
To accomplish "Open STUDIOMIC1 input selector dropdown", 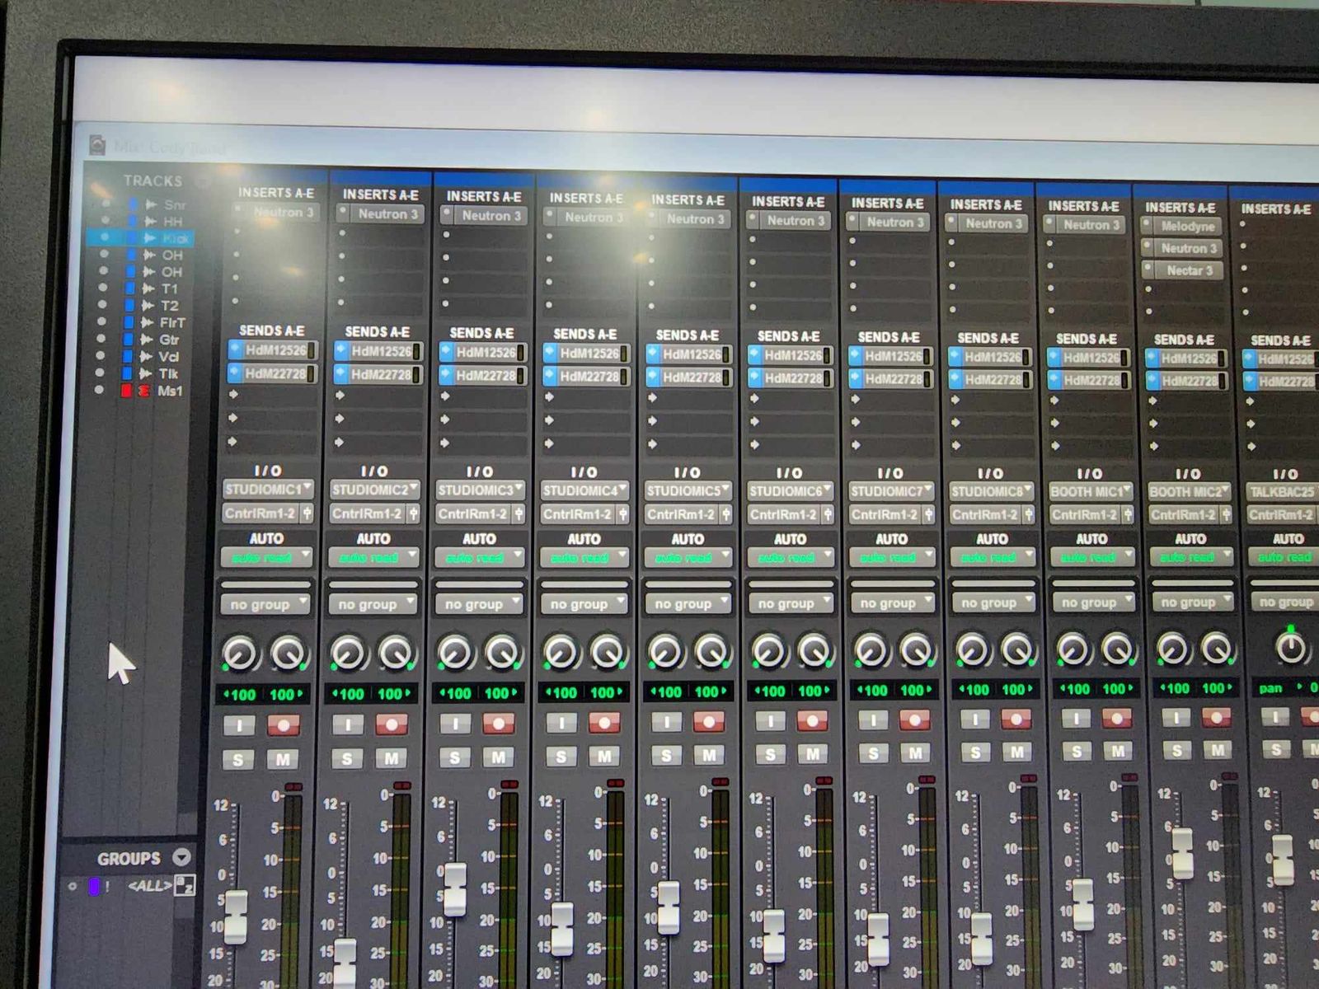I will [268, 490].
